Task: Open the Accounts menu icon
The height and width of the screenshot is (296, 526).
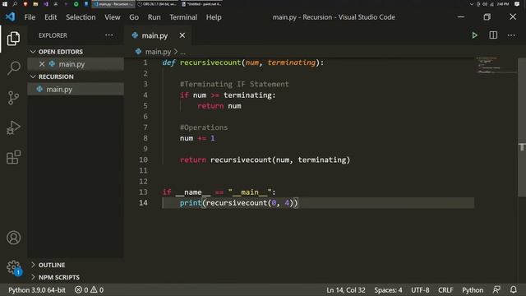Action: click(x=13, y=238)
